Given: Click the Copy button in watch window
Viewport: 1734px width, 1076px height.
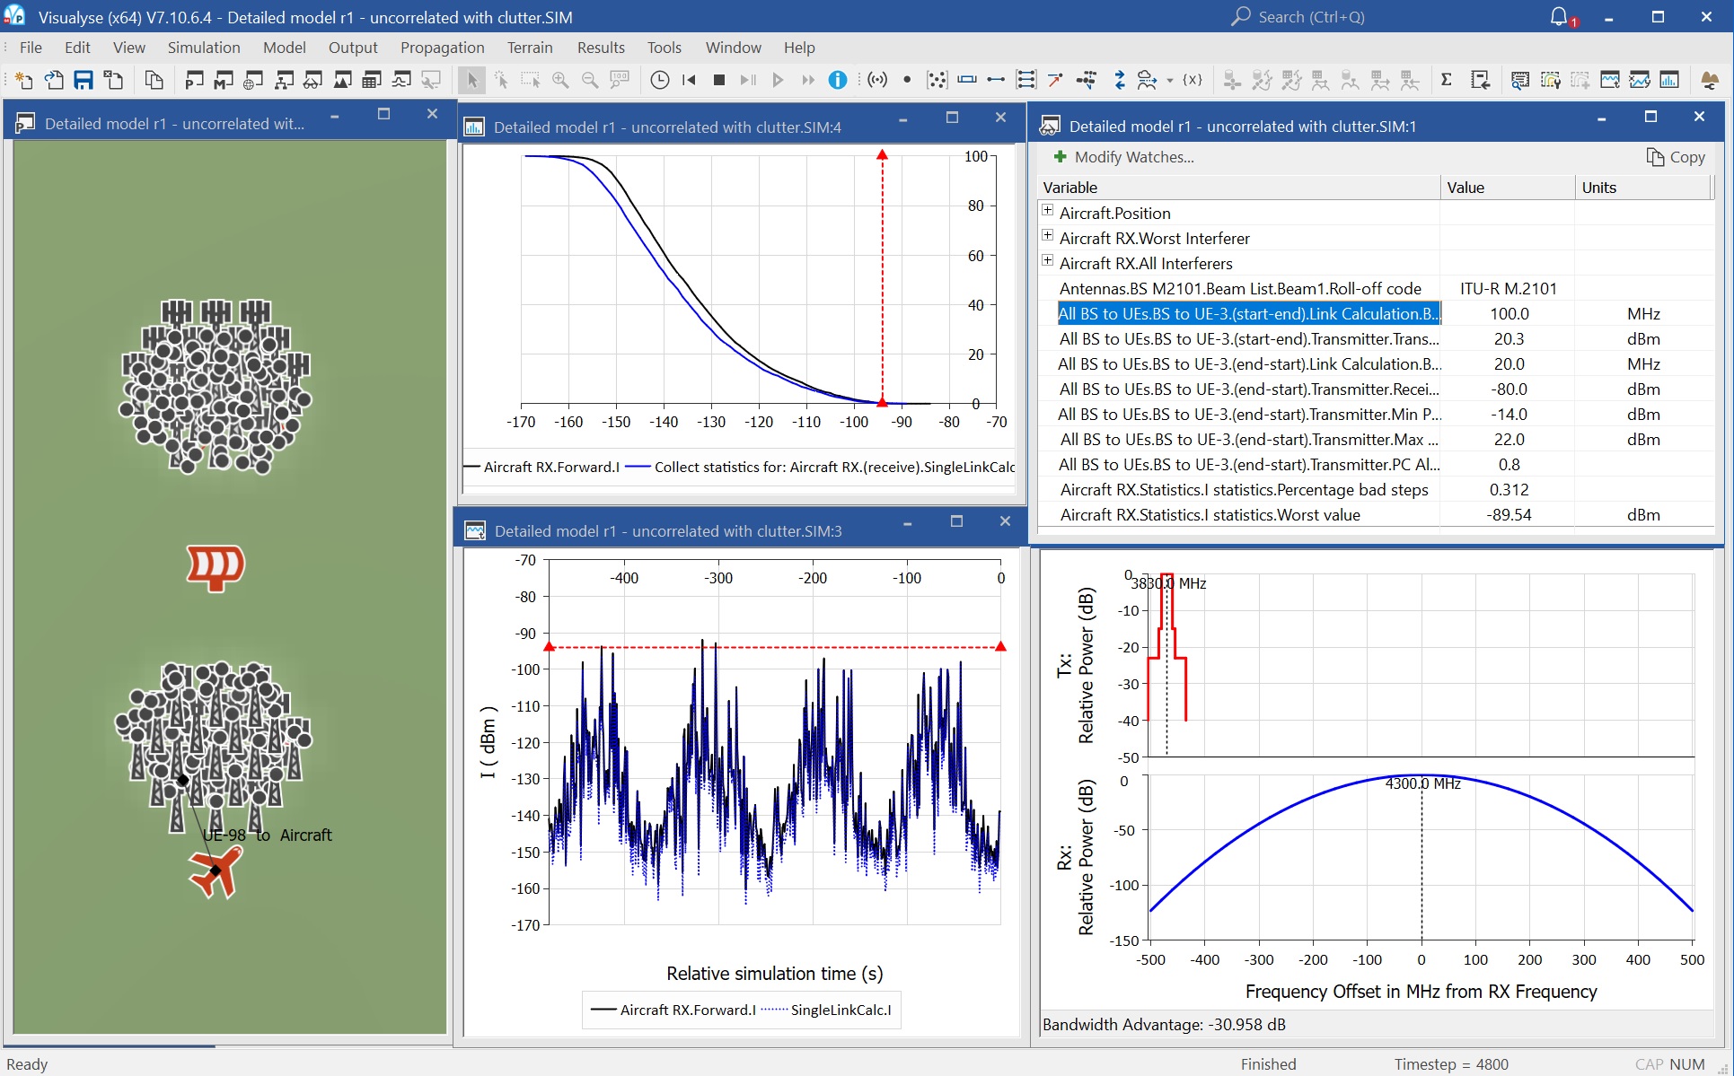Looking at the screenshot, I should (1676, 157).
